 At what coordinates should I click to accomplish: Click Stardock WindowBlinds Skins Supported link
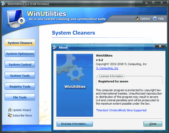point(121,110)
